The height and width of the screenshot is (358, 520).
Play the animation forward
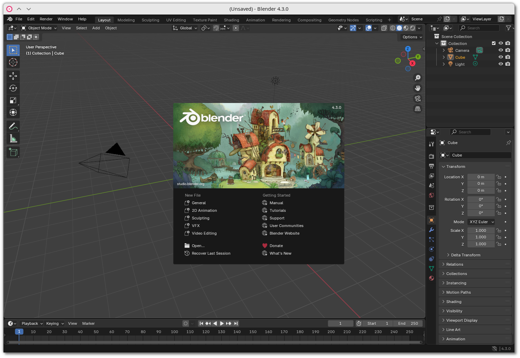(x=222, y=323)
